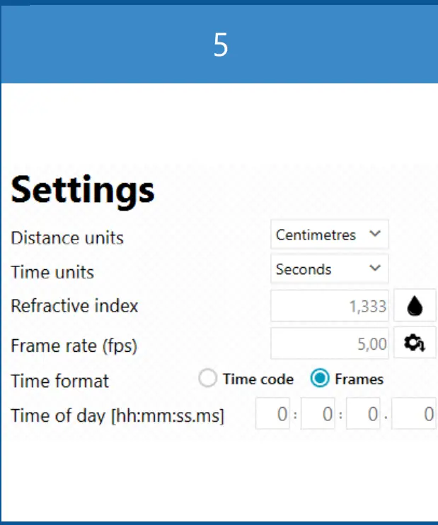Click the seconds field of Time of day
Screen dimensions: 438x525
(x=363, y=414)
